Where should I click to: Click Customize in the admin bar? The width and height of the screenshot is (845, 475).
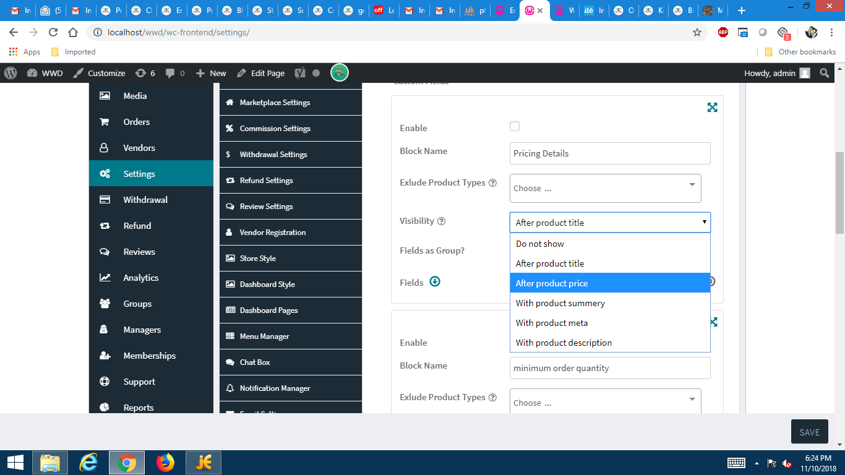(x=99, y=73)
